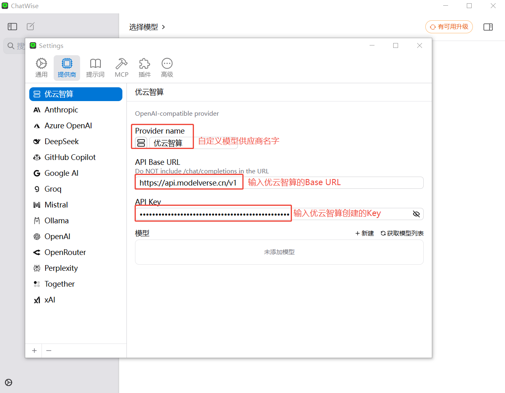The width and height of the screenshot is (505, 393).
Task: Toggle API key visibility eye icon
Action: pos(416,214)
